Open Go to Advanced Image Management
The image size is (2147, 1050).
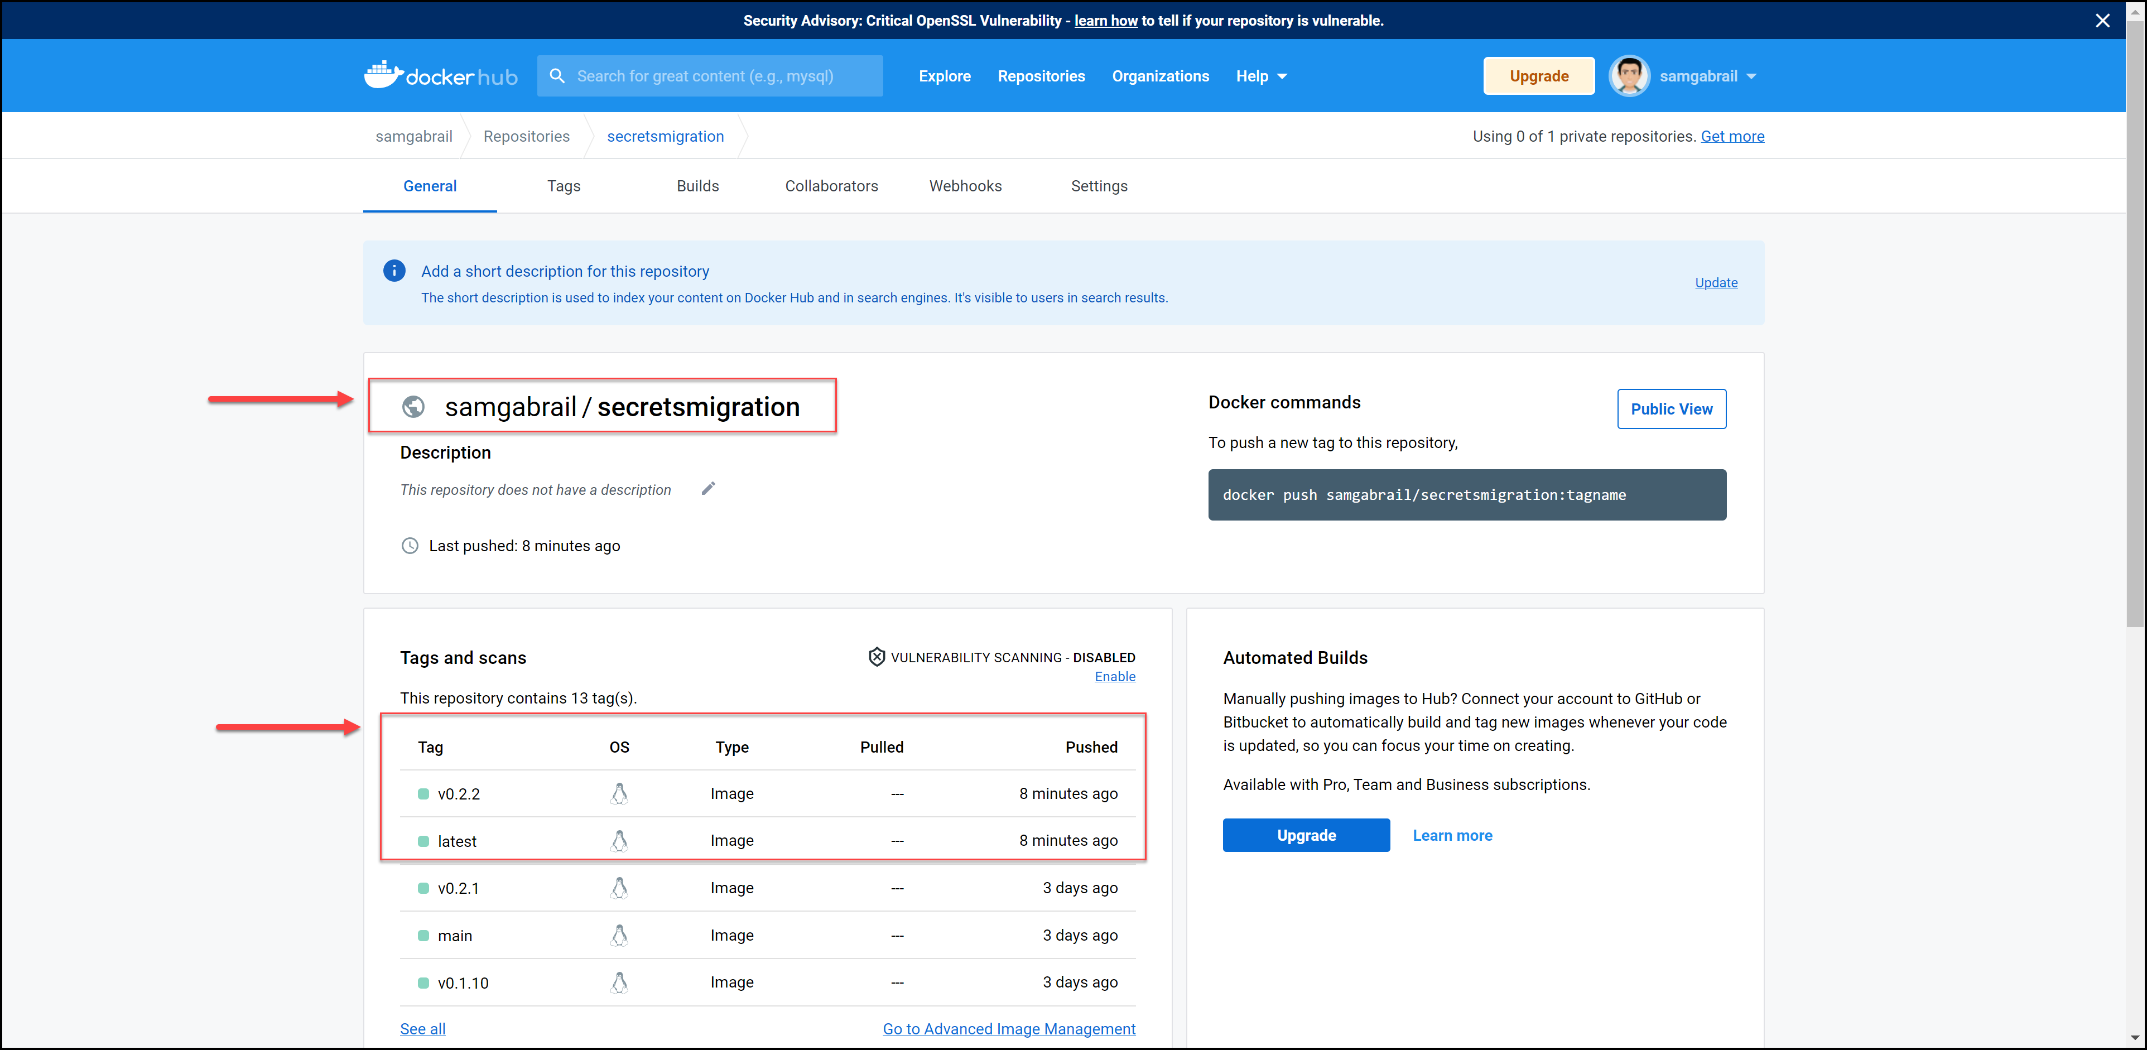pyautogui.click(x=1009, y=1028)
